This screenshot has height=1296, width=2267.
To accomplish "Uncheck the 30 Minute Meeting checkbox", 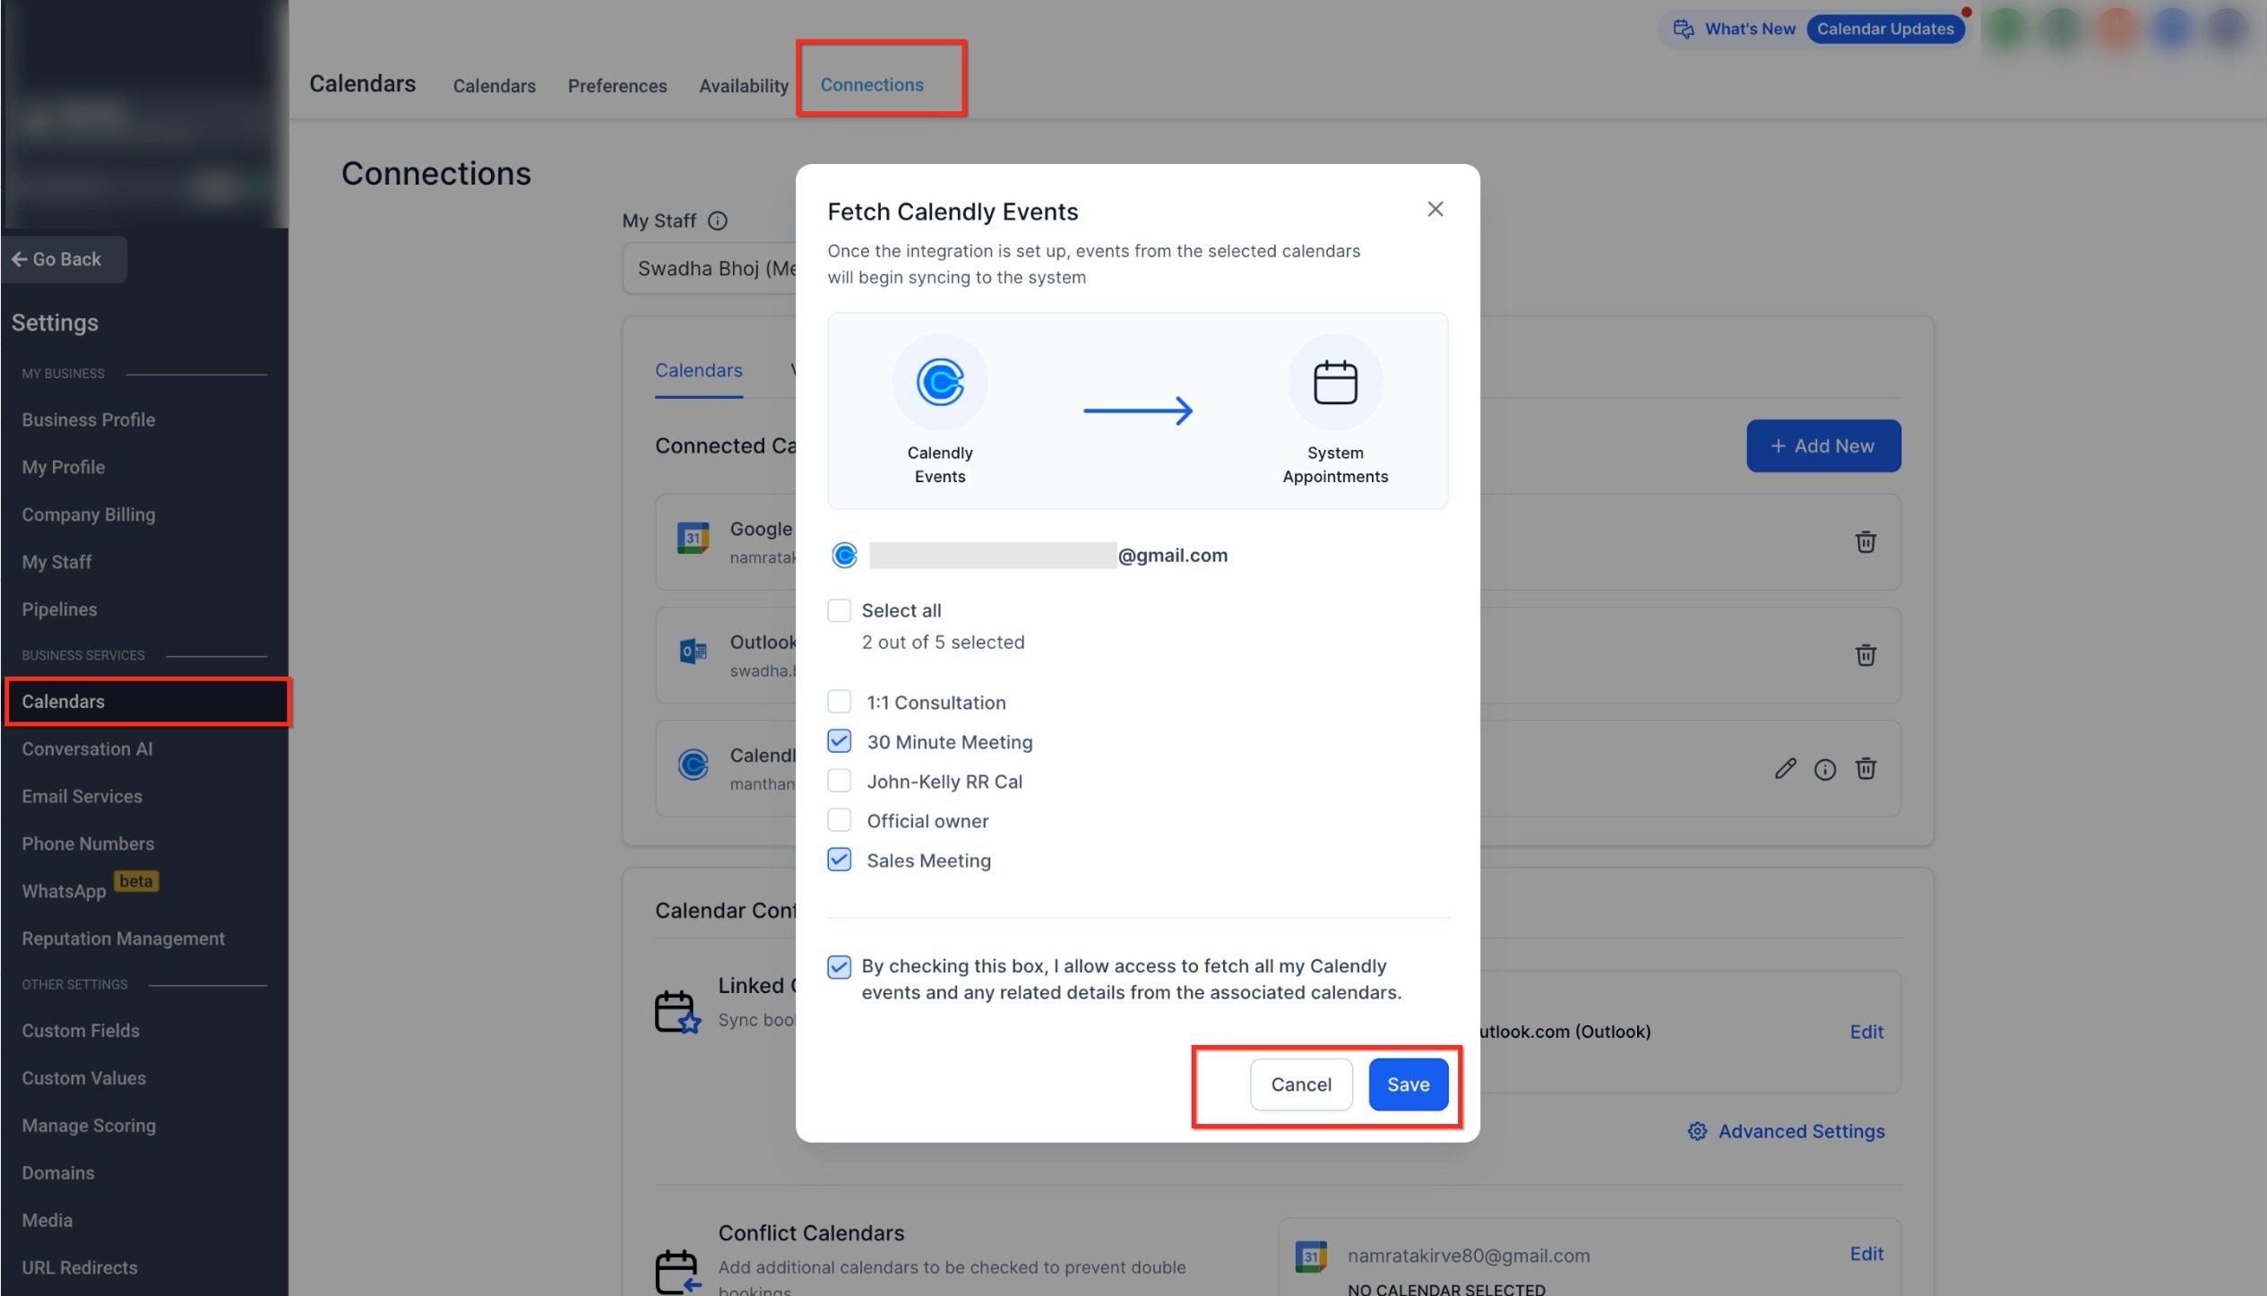I will (839, 741).
